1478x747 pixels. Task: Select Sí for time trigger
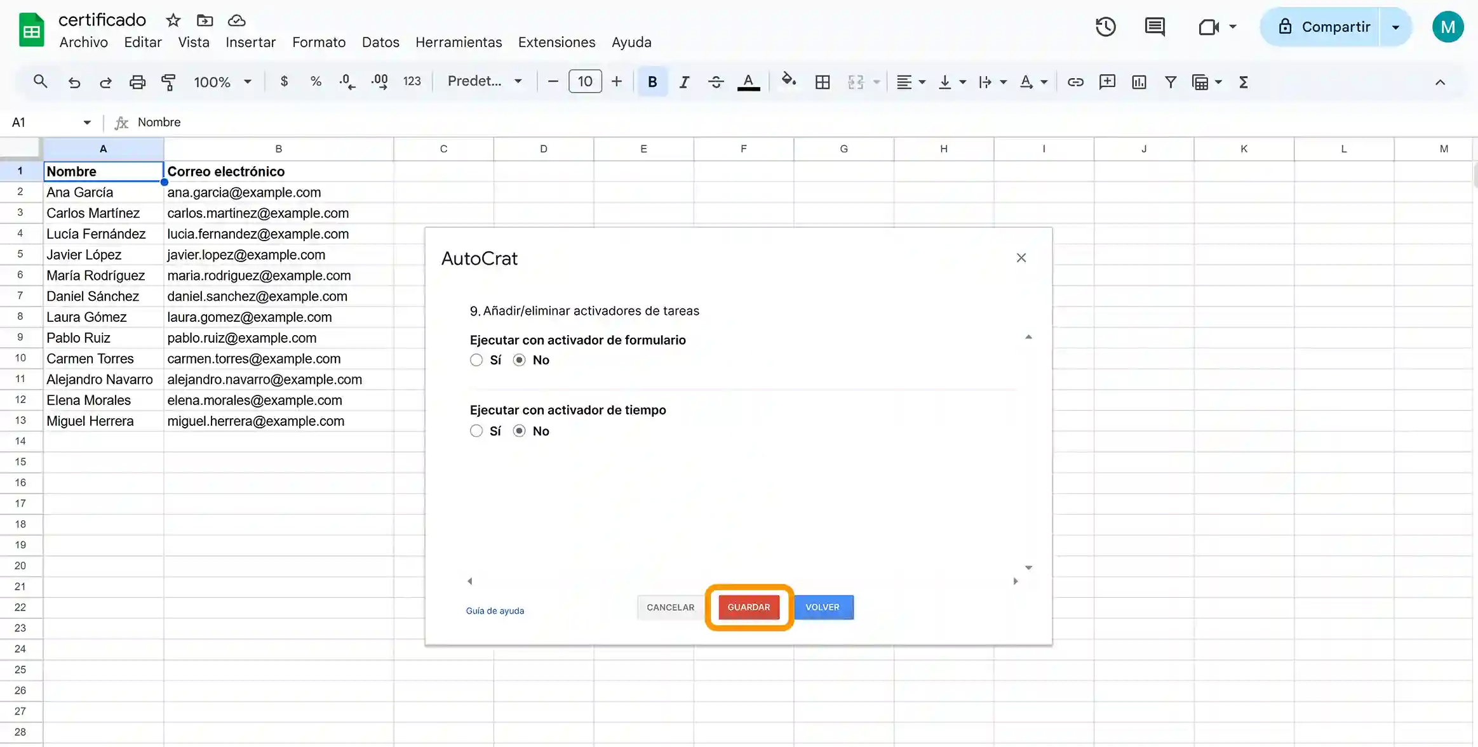point(476,432)
